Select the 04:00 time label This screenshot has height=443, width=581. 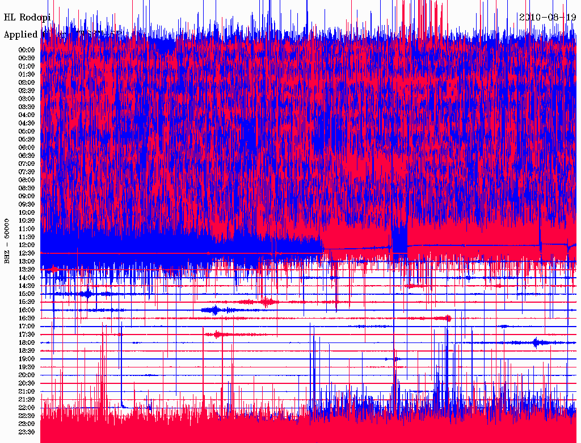point(27,115)
